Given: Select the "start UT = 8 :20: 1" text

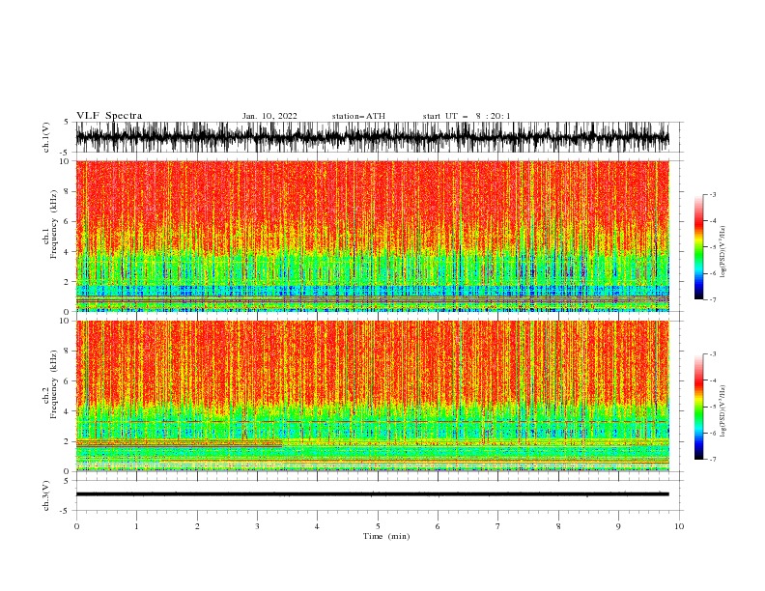Looking at the screenshot, I should 467,116.
